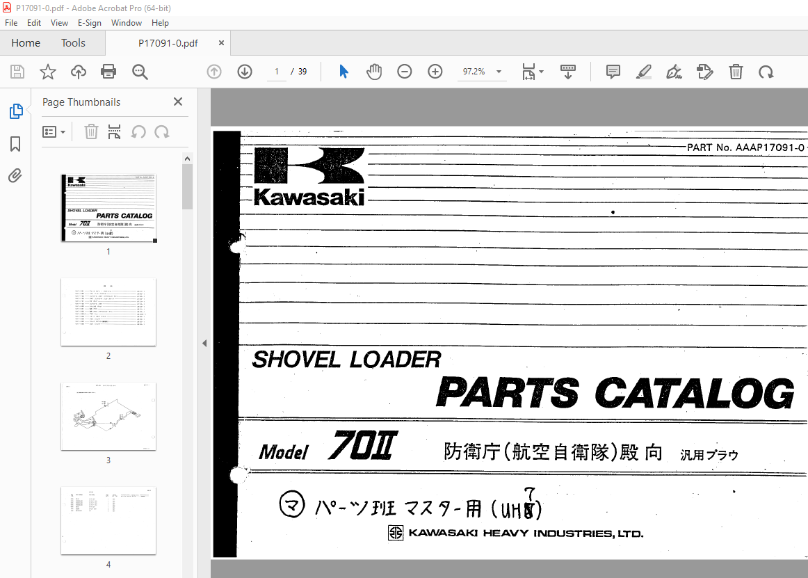This screenshot has width=808, height=578.
Task: Activate the Hand pan tool
Action: [x=374, y=72]
